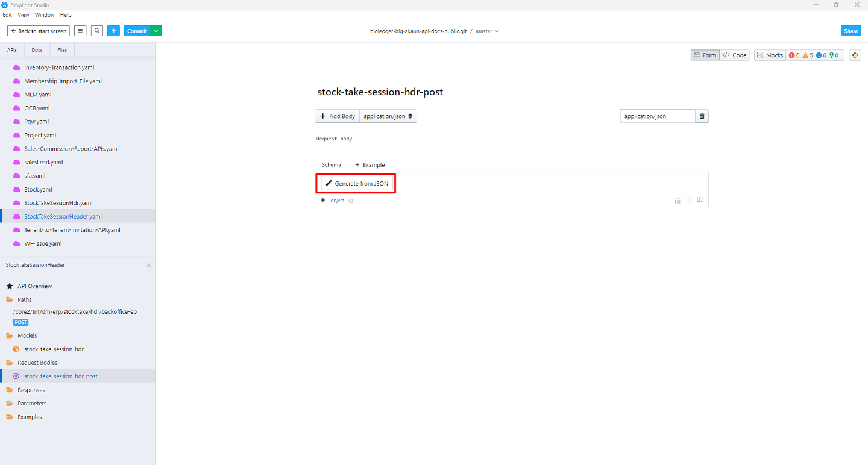Open the master branch selector
Screen dimensions: 868x465
tap(487, 31)
